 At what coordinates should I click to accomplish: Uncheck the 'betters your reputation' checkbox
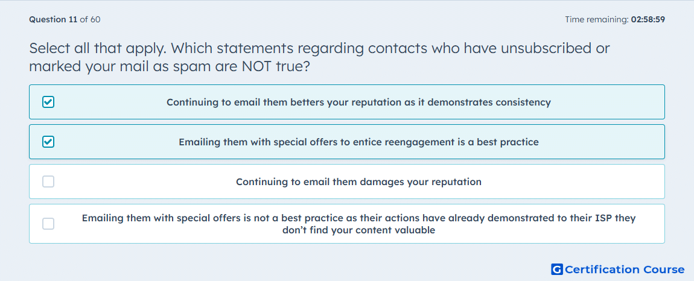pyautogui.click(x=48, y=103)
